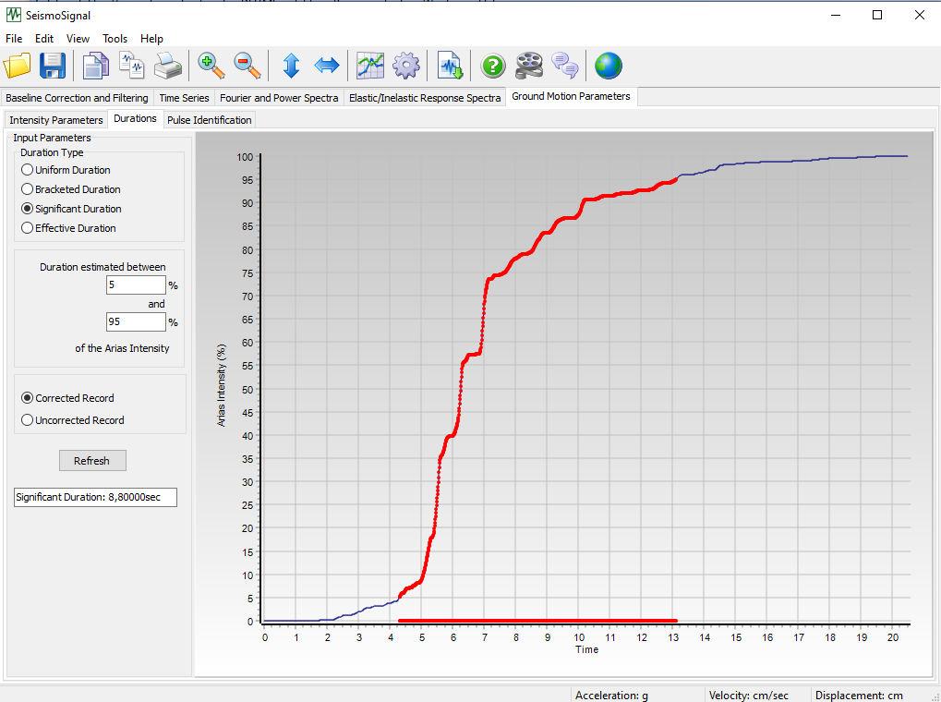
Task: Switch to Fourier and Power Spectra tab
Action: click(279, 98)
